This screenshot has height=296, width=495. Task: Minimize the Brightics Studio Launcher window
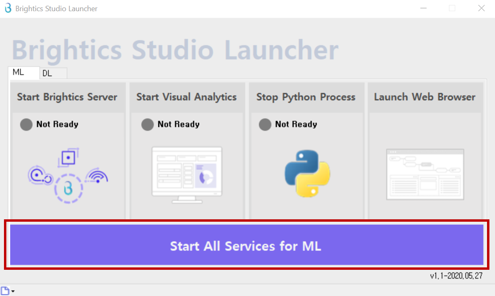click(x=423, y=8)
